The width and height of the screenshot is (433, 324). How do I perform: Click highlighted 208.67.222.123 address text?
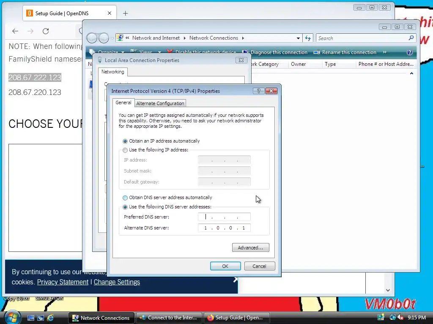click(x=35, y=78)
